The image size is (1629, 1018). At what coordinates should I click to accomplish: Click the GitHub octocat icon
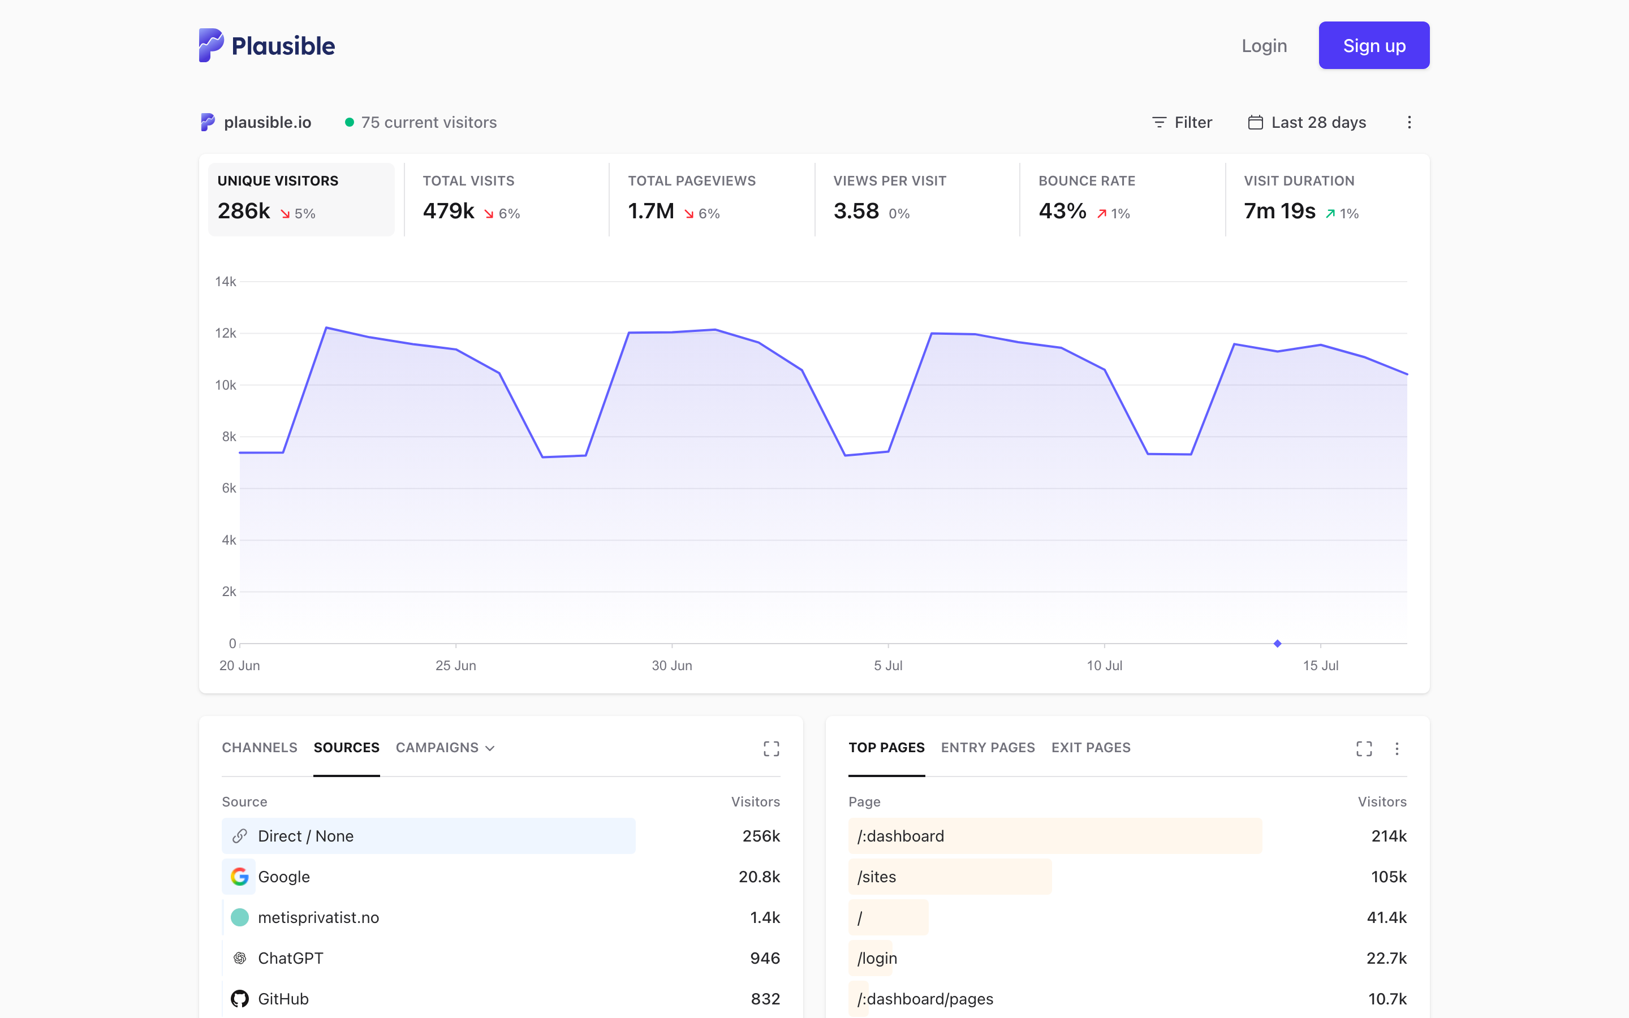240,998
